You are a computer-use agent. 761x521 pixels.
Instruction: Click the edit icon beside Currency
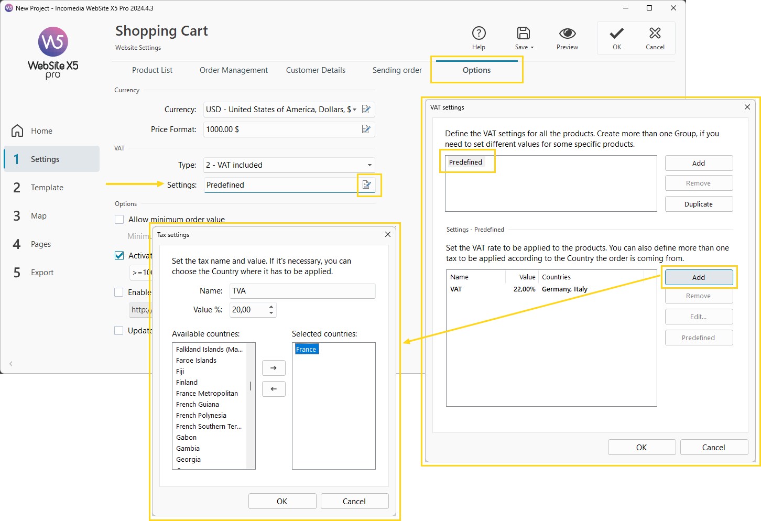click(x=366, y=110)
